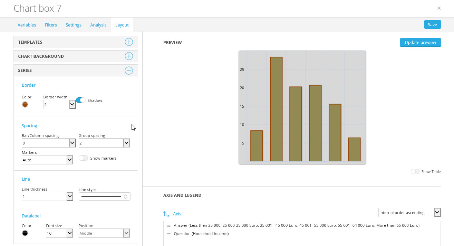This screenshot has height=246, width=454.
Task: Close the Chart box 7 dialog
Action: 439,8
